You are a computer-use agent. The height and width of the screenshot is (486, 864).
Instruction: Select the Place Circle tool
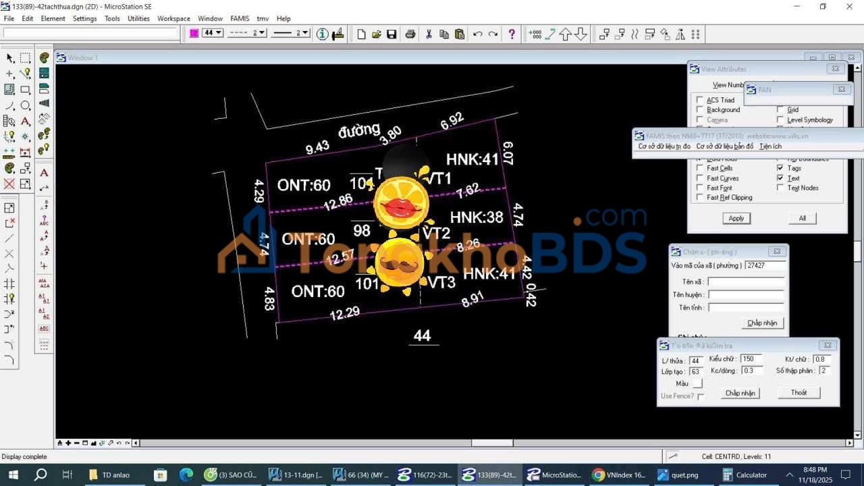pos(25,106)
